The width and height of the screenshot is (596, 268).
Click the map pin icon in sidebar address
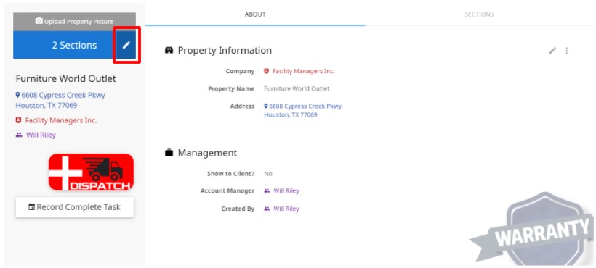tap(17, 95)
